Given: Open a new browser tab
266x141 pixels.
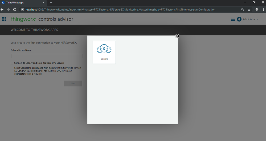Looking at the screenshot, I should (x=51, y=3).
